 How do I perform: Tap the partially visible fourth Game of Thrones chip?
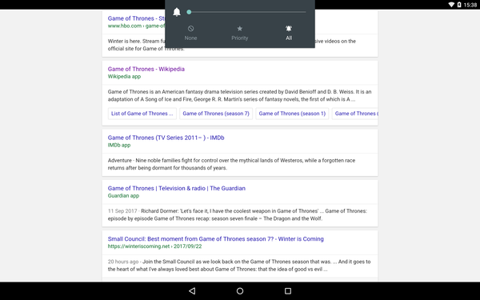tap(355, 114)
